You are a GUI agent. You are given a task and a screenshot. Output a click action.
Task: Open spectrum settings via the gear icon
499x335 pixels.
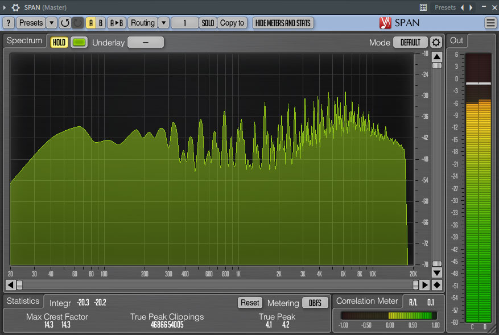pyautogui.click(x=435, y=42)
